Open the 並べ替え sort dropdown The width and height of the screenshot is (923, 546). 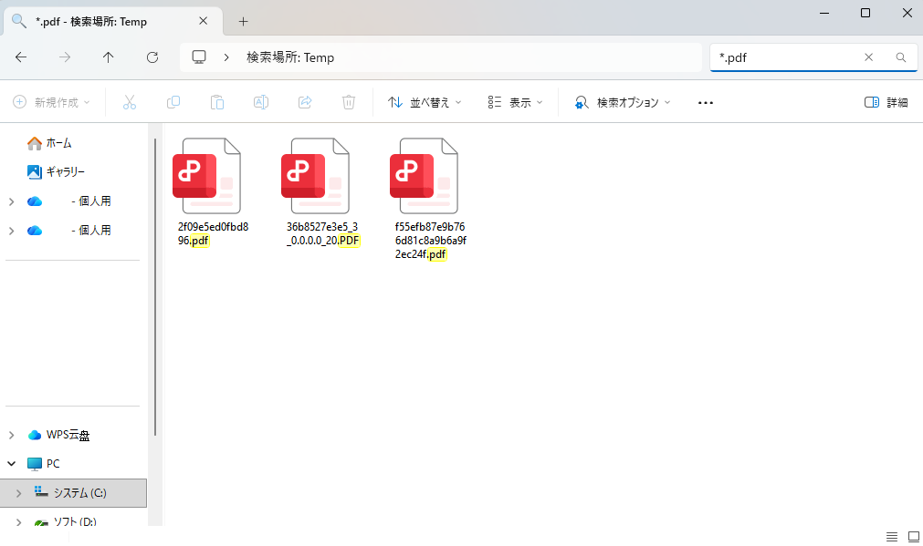pos(425,103)
